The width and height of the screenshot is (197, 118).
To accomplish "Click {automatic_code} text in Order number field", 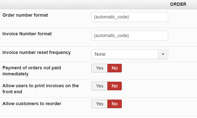I will point(111,17).
